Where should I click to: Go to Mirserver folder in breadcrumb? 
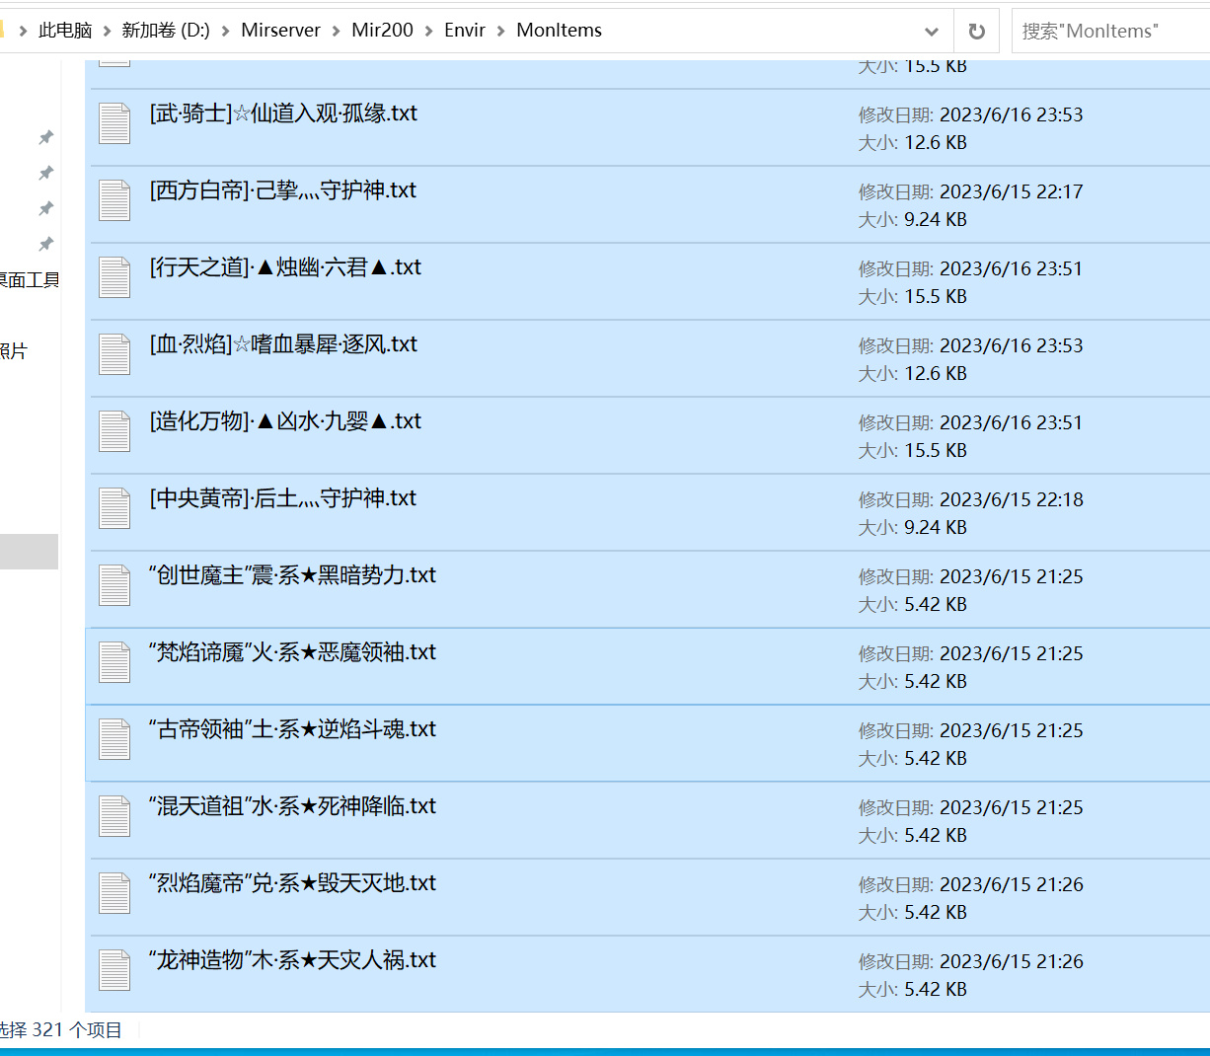[281, 31]
